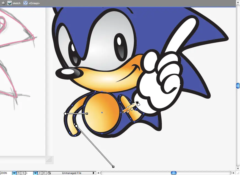240x175 pixels.
Task: Click the round anchor on the arm's left edge
Action: 65,114
